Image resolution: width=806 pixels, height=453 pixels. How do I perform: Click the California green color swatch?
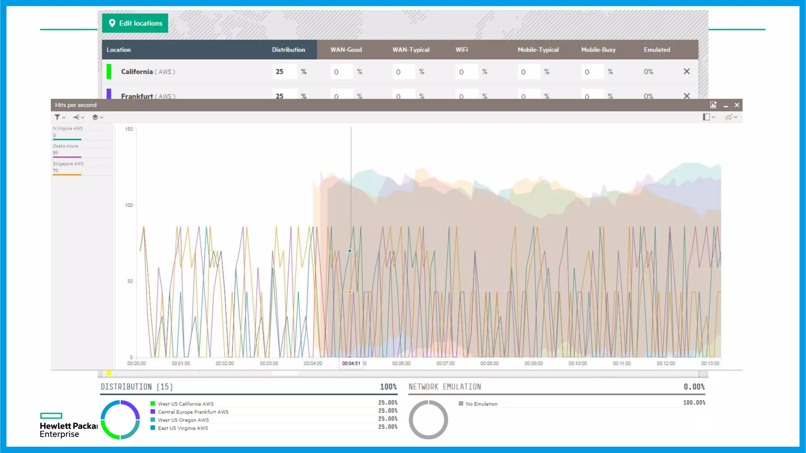(x=109, y=72)
